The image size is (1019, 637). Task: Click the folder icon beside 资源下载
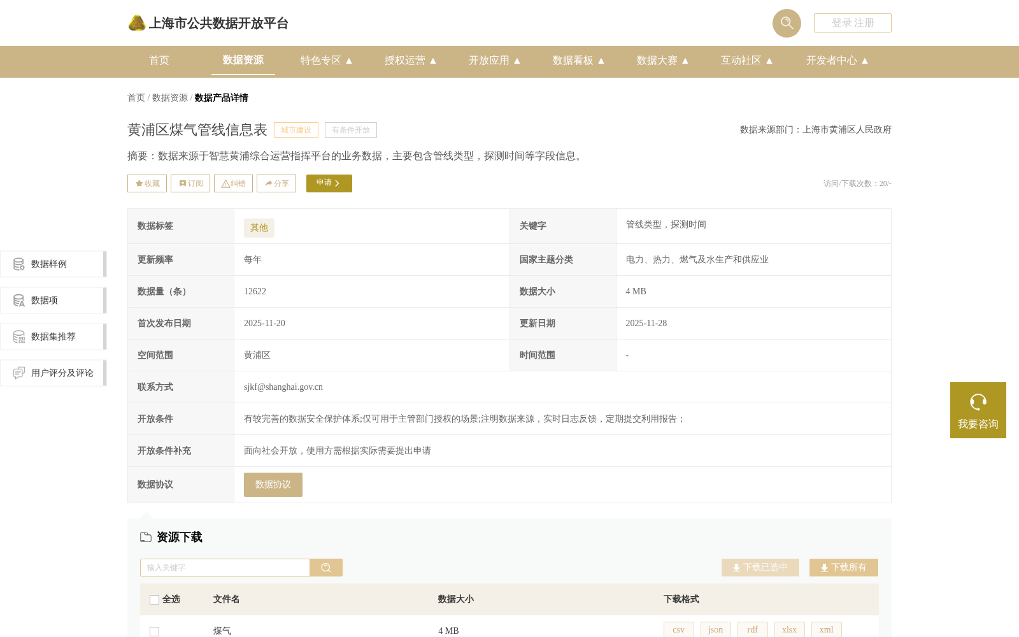click(x=146, y=537)
